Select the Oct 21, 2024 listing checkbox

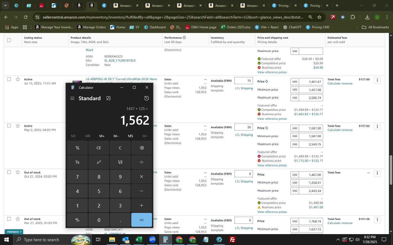click(x=9, y=172)
